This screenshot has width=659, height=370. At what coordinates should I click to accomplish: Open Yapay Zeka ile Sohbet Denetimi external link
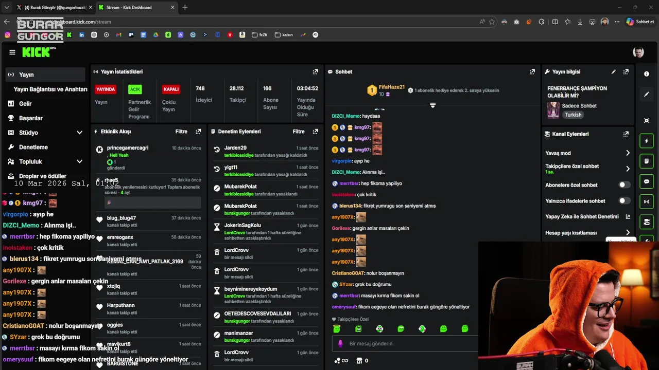click(628, 217)
